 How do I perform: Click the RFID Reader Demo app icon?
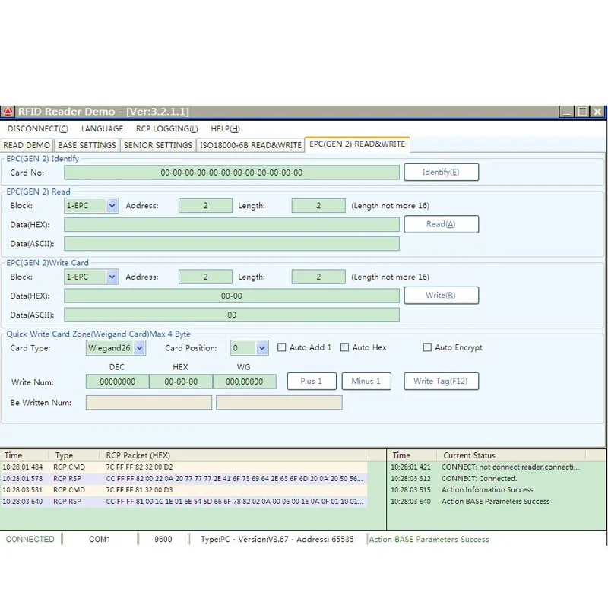coord(8,112)
